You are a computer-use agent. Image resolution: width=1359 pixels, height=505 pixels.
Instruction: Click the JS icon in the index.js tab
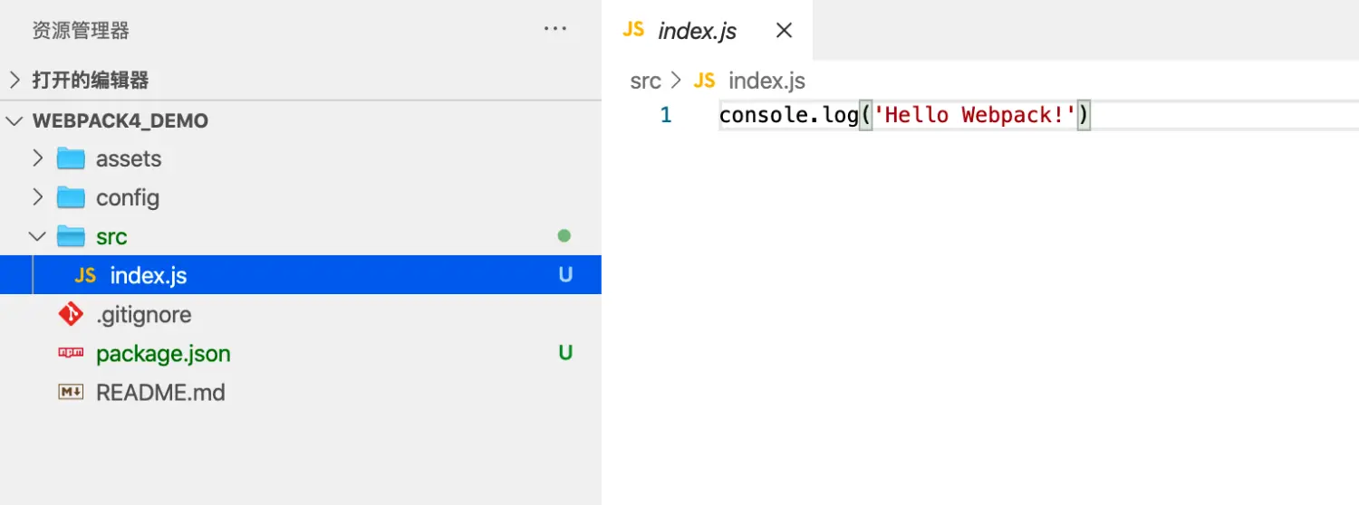tap(634, 30)
